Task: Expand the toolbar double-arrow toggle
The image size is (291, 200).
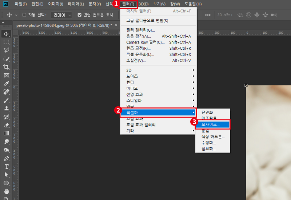Action: point(3,23)
